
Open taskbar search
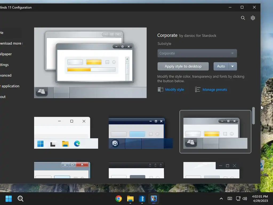[x=20, y=199]
